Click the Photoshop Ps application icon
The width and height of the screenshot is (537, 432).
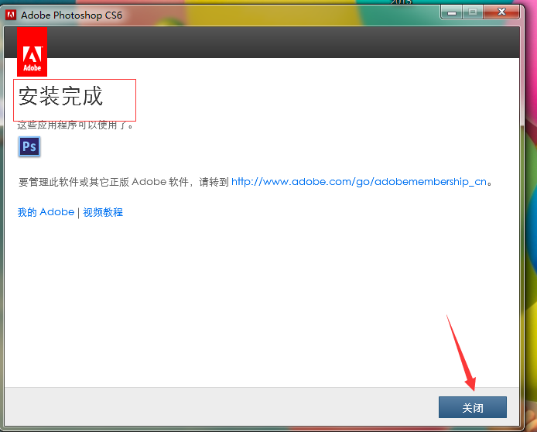click(x=29, y=146)
